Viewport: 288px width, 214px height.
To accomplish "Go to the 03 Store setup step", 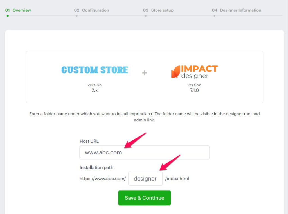I will click(158, 10).
